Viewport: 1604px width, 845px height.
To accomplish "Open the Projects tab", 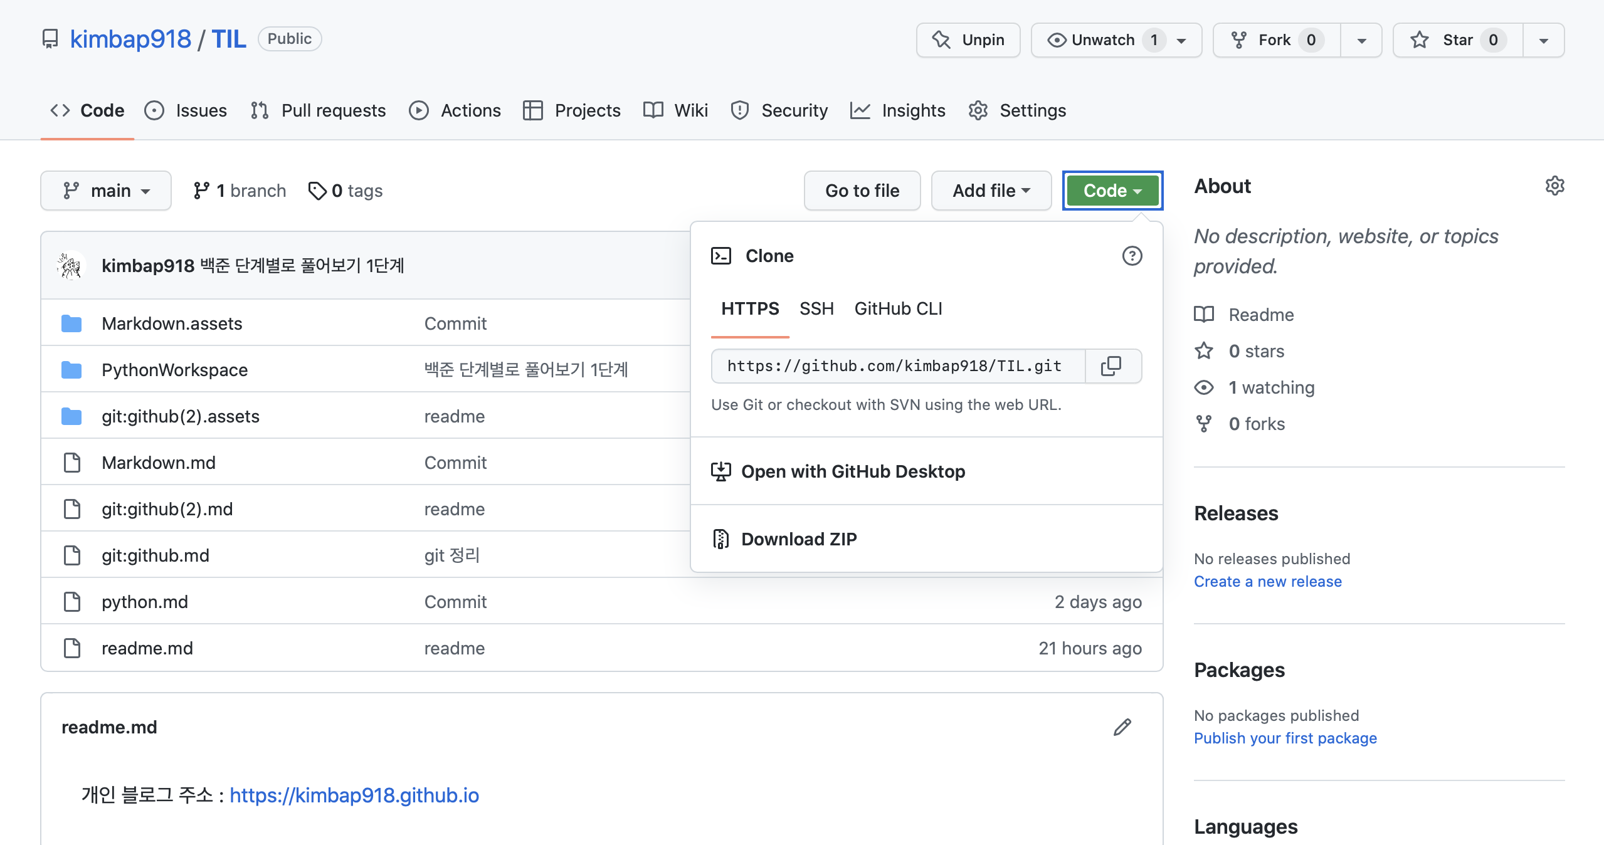I will coord(572,110).
